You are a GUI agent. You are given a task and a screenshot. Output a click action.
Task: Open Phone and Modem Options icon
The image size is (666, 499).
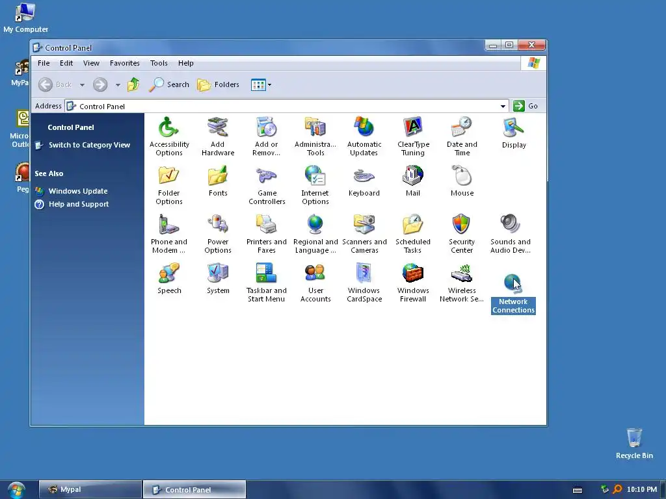click(x=168, y=234)
